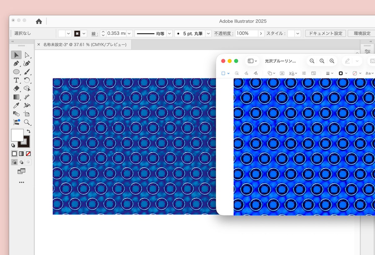375x255 pixels.
Task: Select the Pen tool
Action: click(x=16, y=64)
